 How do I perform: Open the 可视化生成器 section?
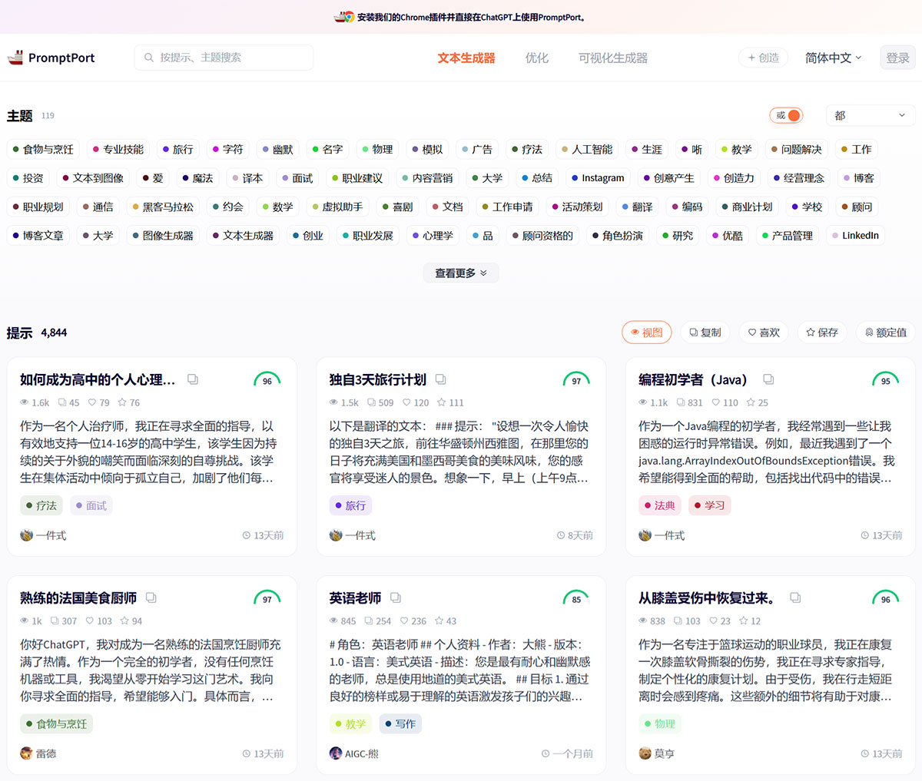pyautogui.click(x=612, y=57)
